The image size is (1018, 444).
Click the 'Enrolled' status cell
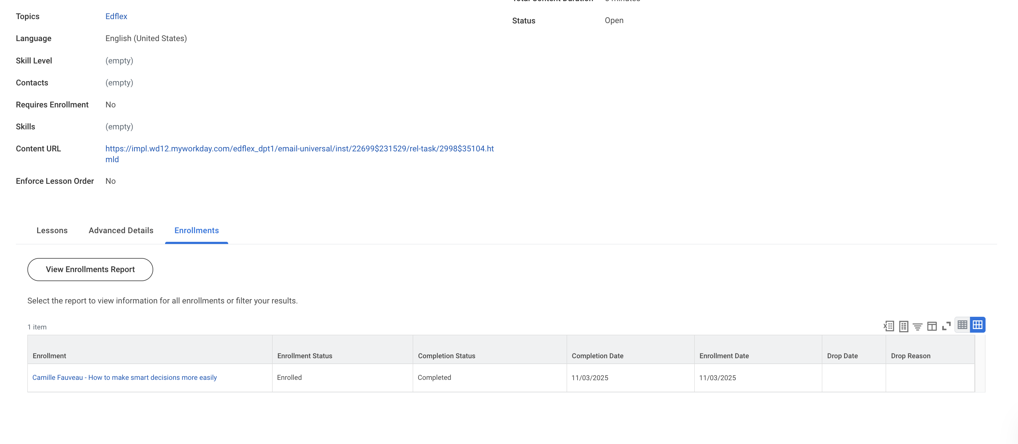coord(342,378)
